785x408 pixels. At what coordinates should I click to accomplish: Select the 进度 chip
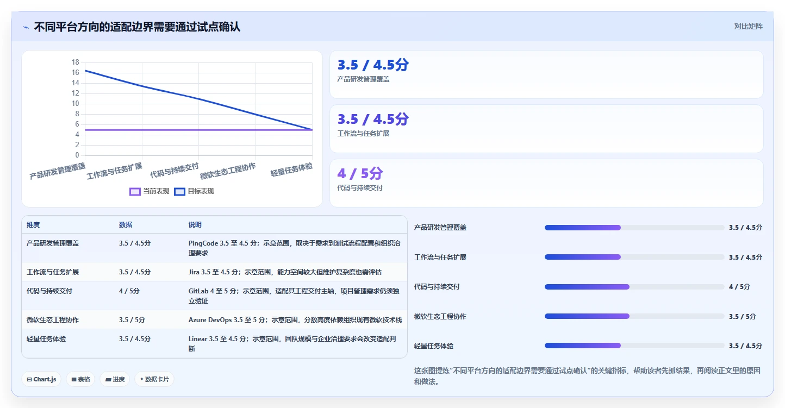tap(115, 379)
